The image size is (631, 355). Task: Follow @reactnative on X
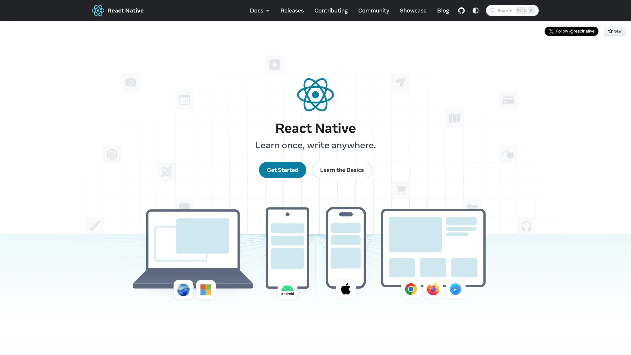point(572,31)
